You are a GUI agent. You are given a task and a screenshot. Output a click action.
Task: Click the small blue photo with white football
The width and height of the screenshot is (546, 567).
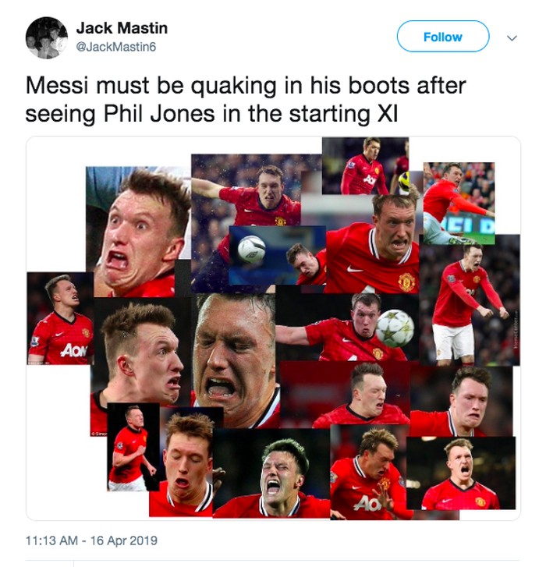tap(278, 255)
